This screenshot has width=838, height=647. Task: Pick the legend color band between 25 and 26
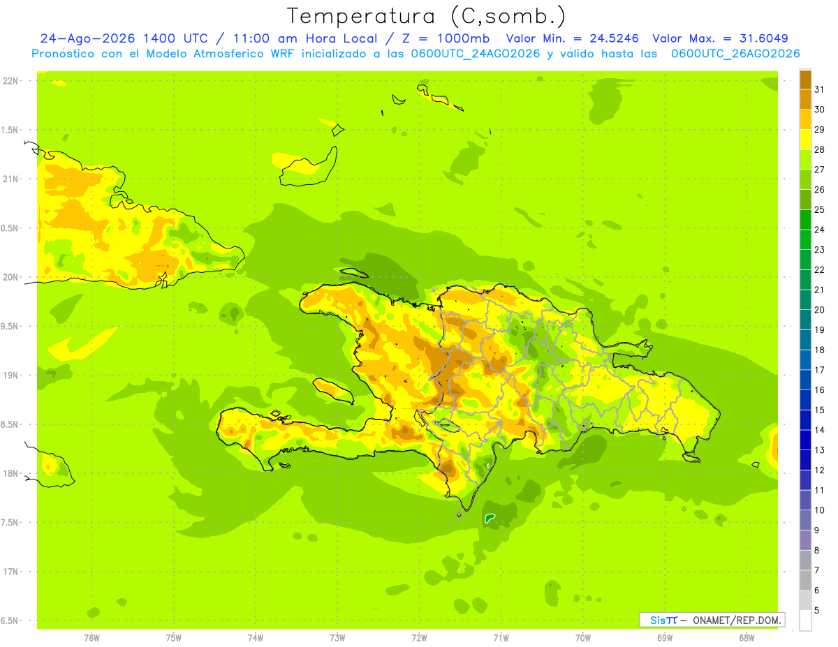click(805, 200)
